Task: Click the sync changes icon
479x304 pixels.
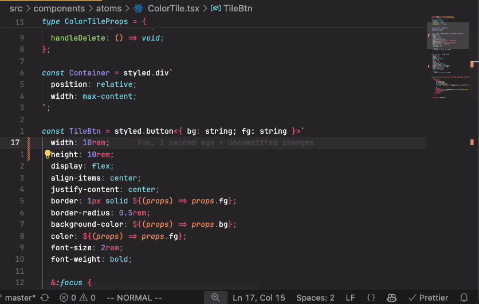Action: 45,297
